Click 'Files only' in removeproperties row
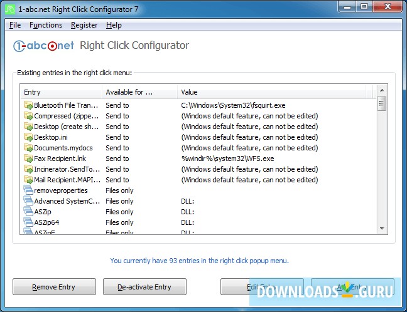 pos(119,190)
